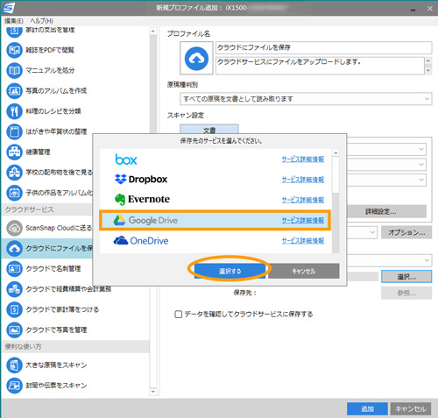This screenshot has height=418, width=438.
Task: Click the 選択... service select button
Action: [x=406, y=276]
